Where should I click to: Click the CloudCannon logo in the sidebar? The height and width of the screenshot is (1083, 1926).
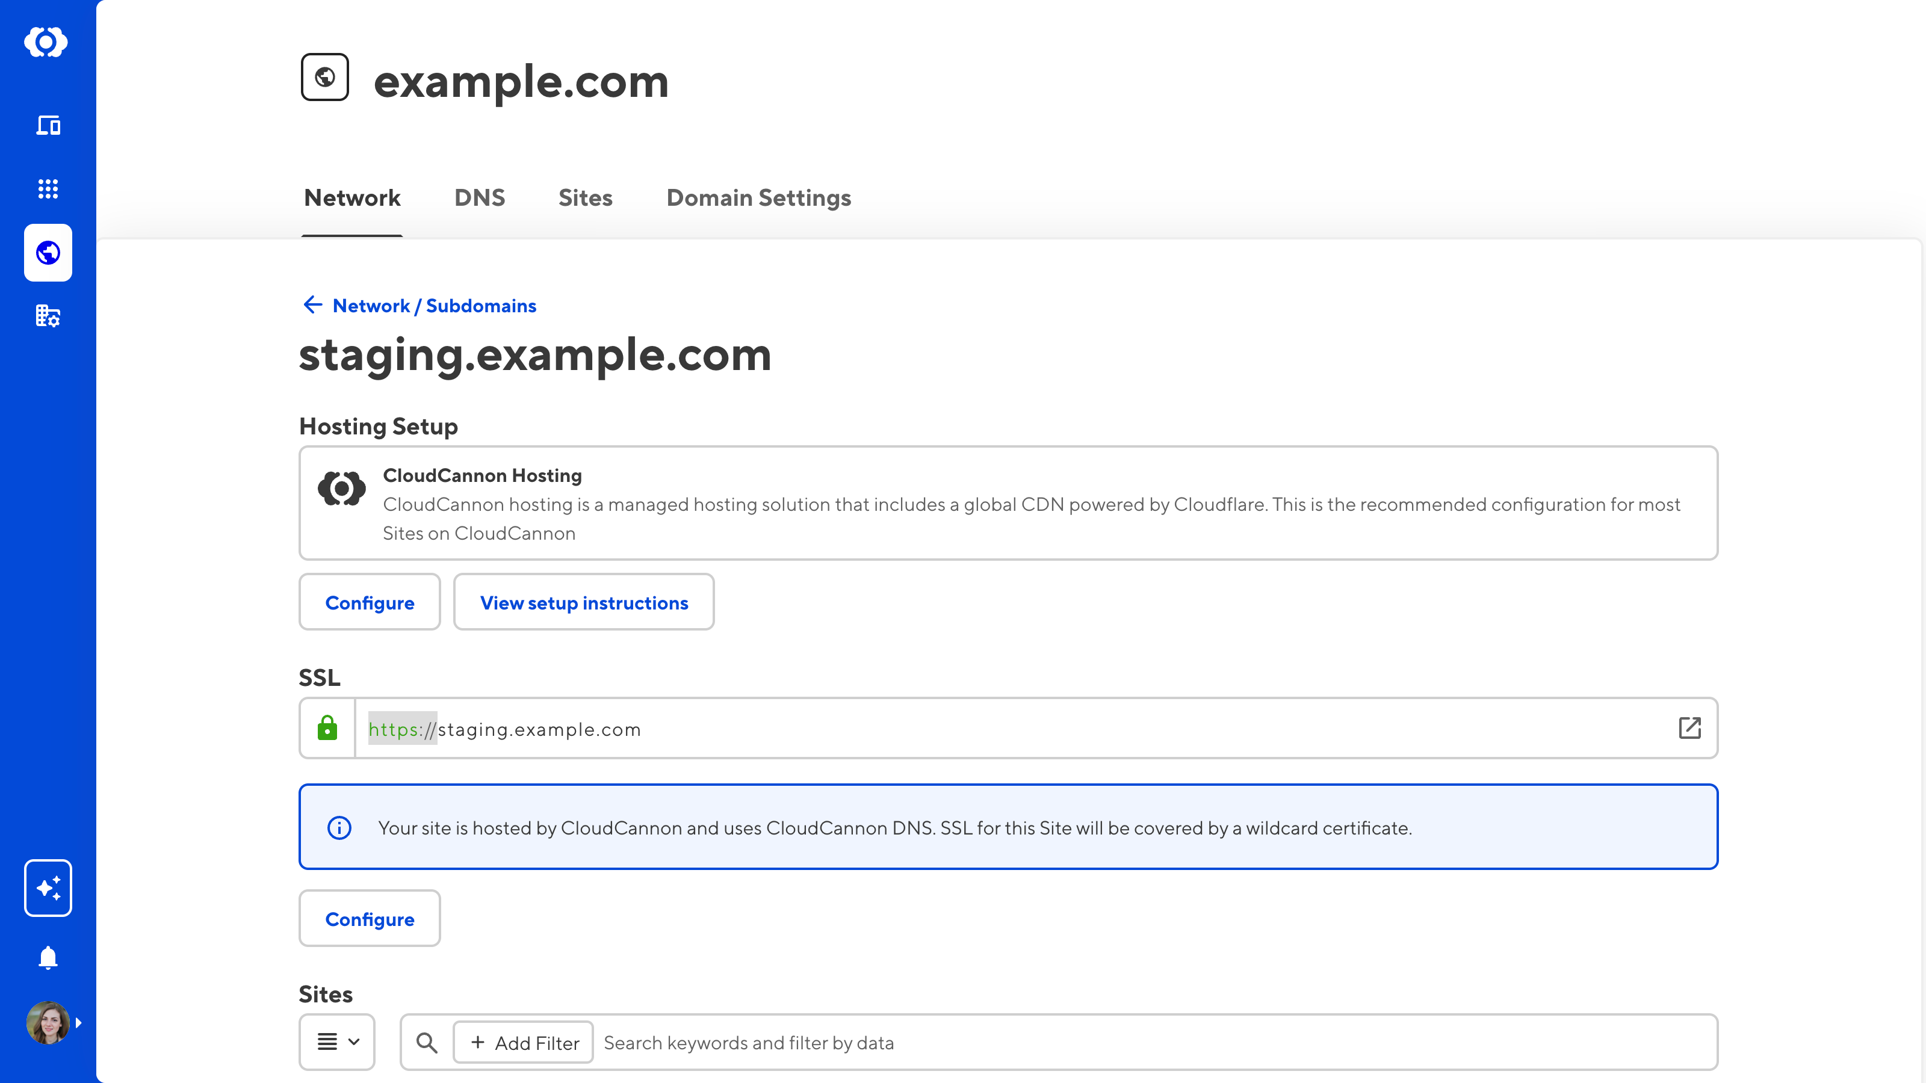tap(46, 42)
